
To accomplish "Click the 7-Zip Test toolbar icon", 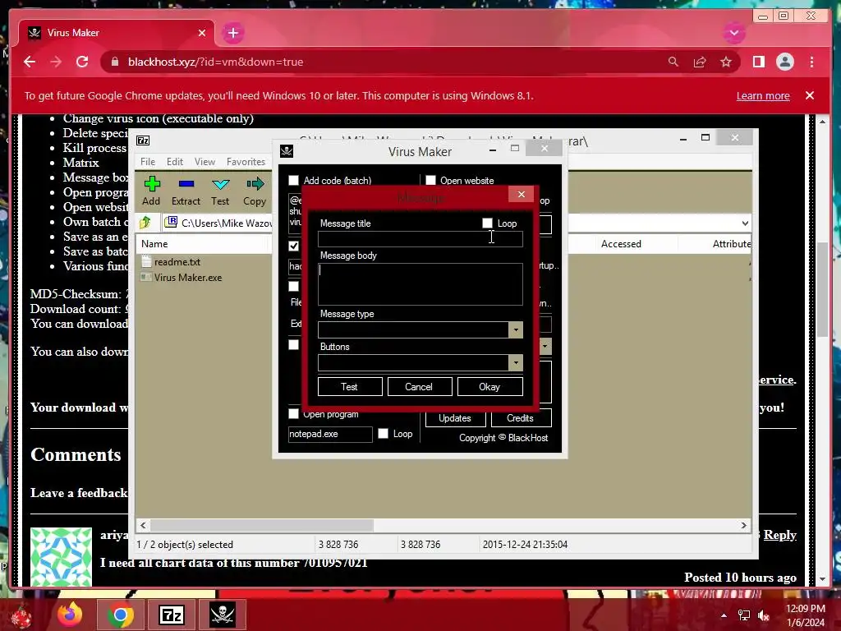I will coord(220,185).
